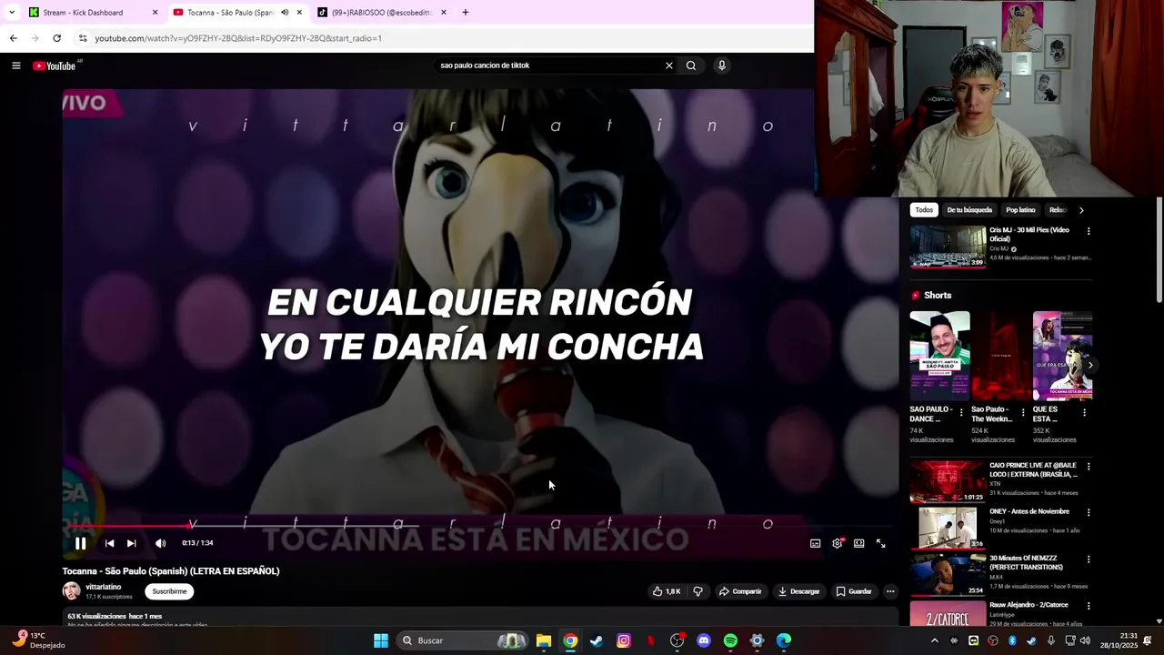Open Rauw Alejandro 2/Catorce video title
This screenshot has height=655, width=1164.
1029,605
